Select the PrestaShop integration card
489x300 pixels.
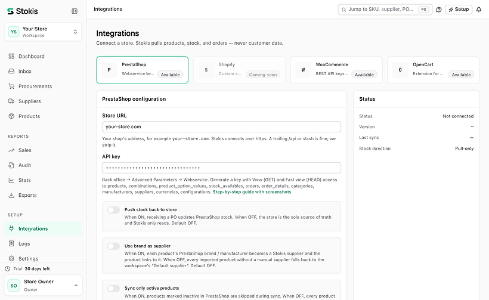pos(142,70)
